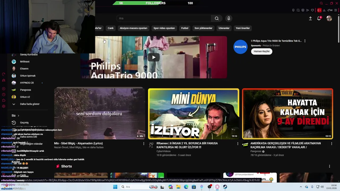Open the ad blocker shield icon

pos(303,10)
